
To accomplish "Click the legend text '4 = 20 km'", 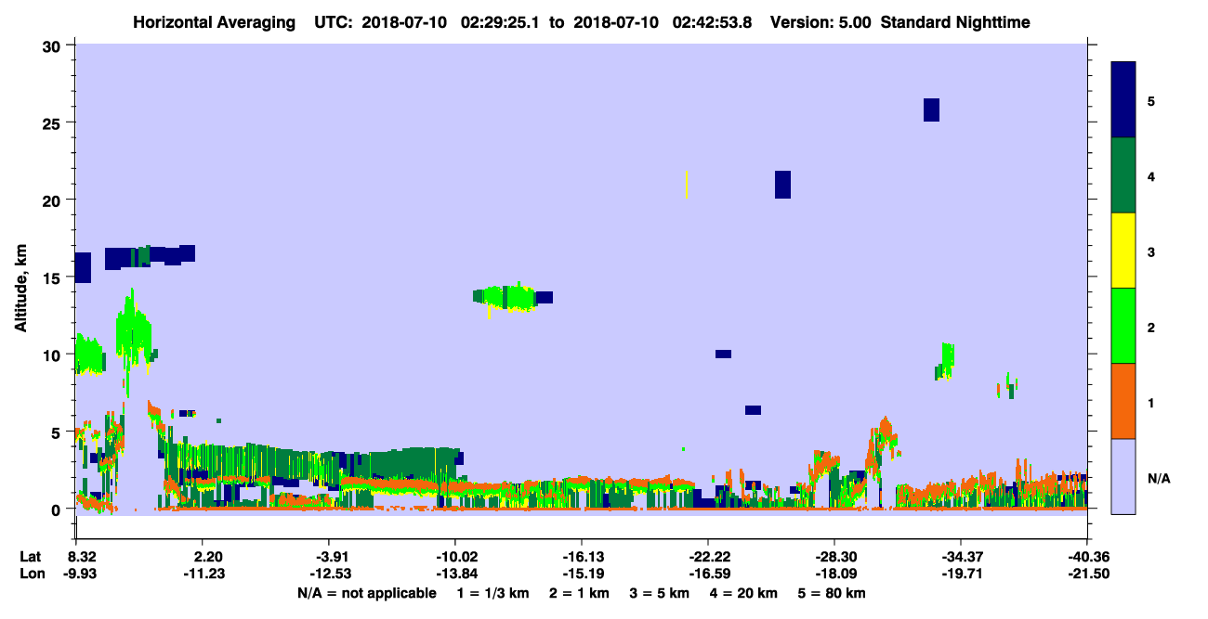I will point(744,593).
